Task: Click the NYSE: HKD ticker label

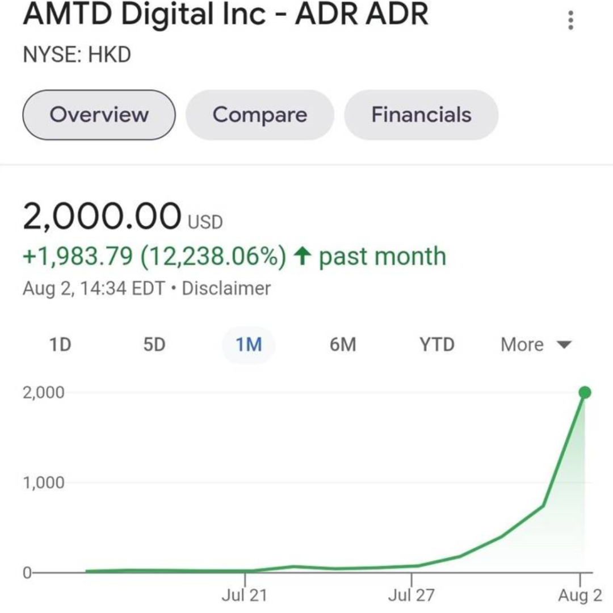Action: tap(77, 54)
